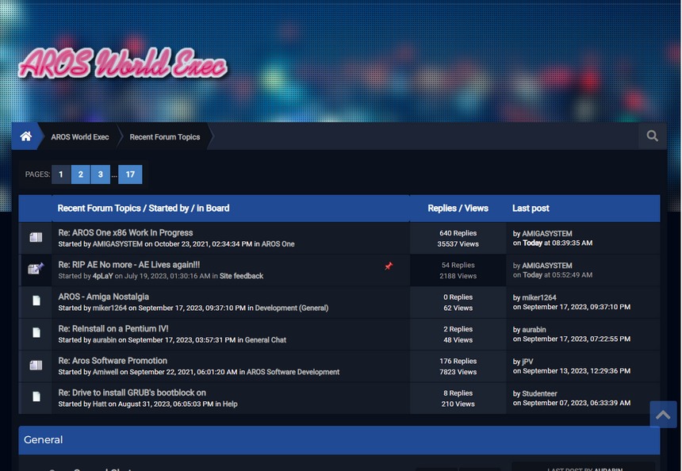Viewport: 682px width, 471px height.
Task: Open 'Re: Reinstall on a Pentium IV!' topic
Action: click(113, 329)
